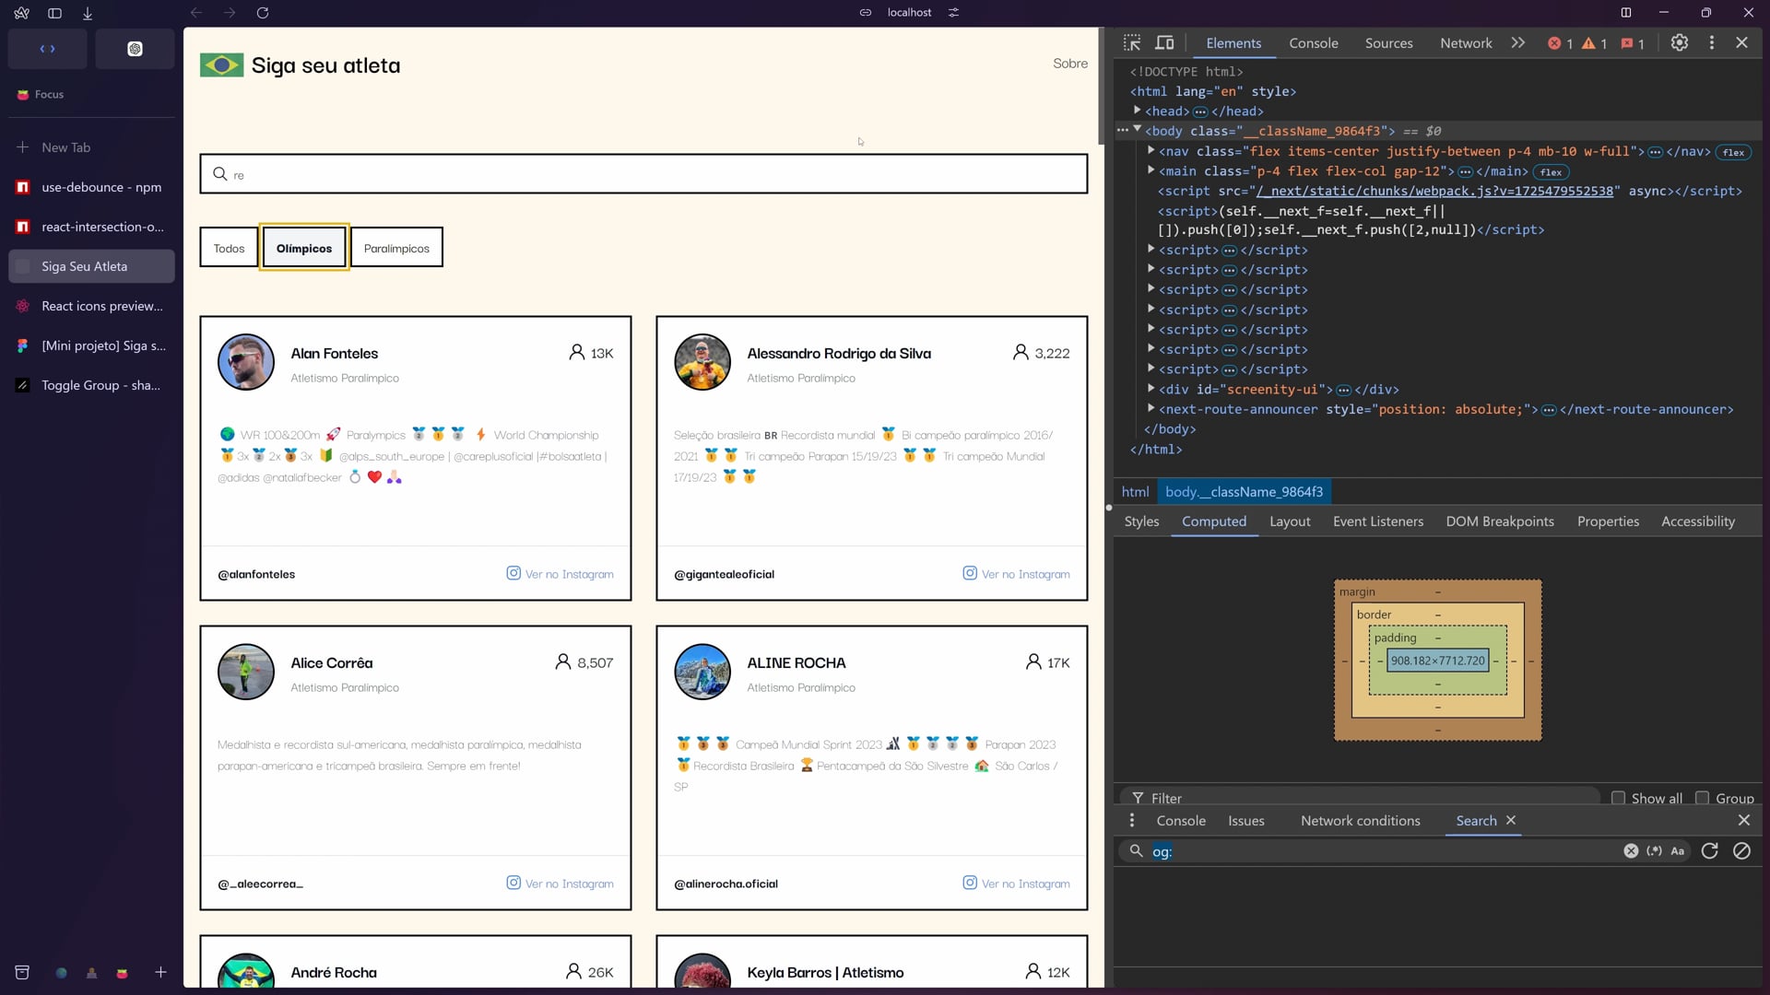Open the drawer's three-dot more tools menu
This screenshot has height=995, width=1770.
(x=1132, y=820)
